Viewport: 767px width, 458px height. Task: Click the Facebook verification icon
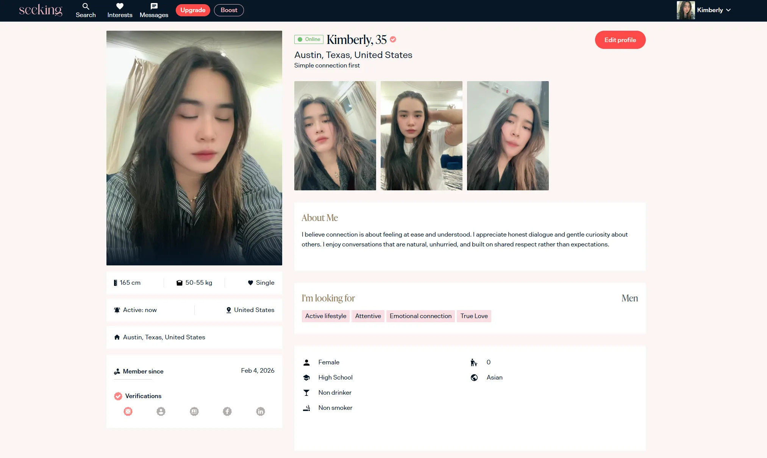click(x=227, y=411)
